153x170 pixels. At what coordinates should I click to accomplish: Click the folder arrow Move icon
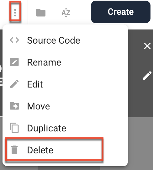click(14, 106)
